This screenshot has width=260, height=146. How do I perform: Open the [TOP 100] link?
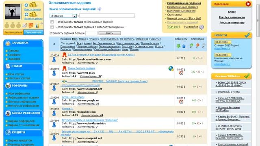[x=173, y=27]
